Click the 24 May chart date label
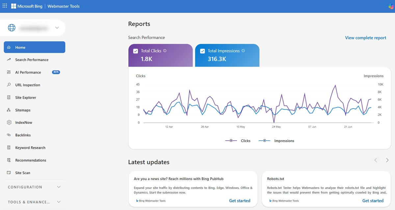This screenshot has width=395, height=210. pyautogui.click(x=276, y=127)
